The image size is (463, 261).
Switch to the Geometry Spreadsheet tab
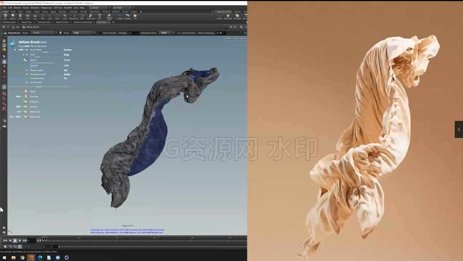point(83,22)
